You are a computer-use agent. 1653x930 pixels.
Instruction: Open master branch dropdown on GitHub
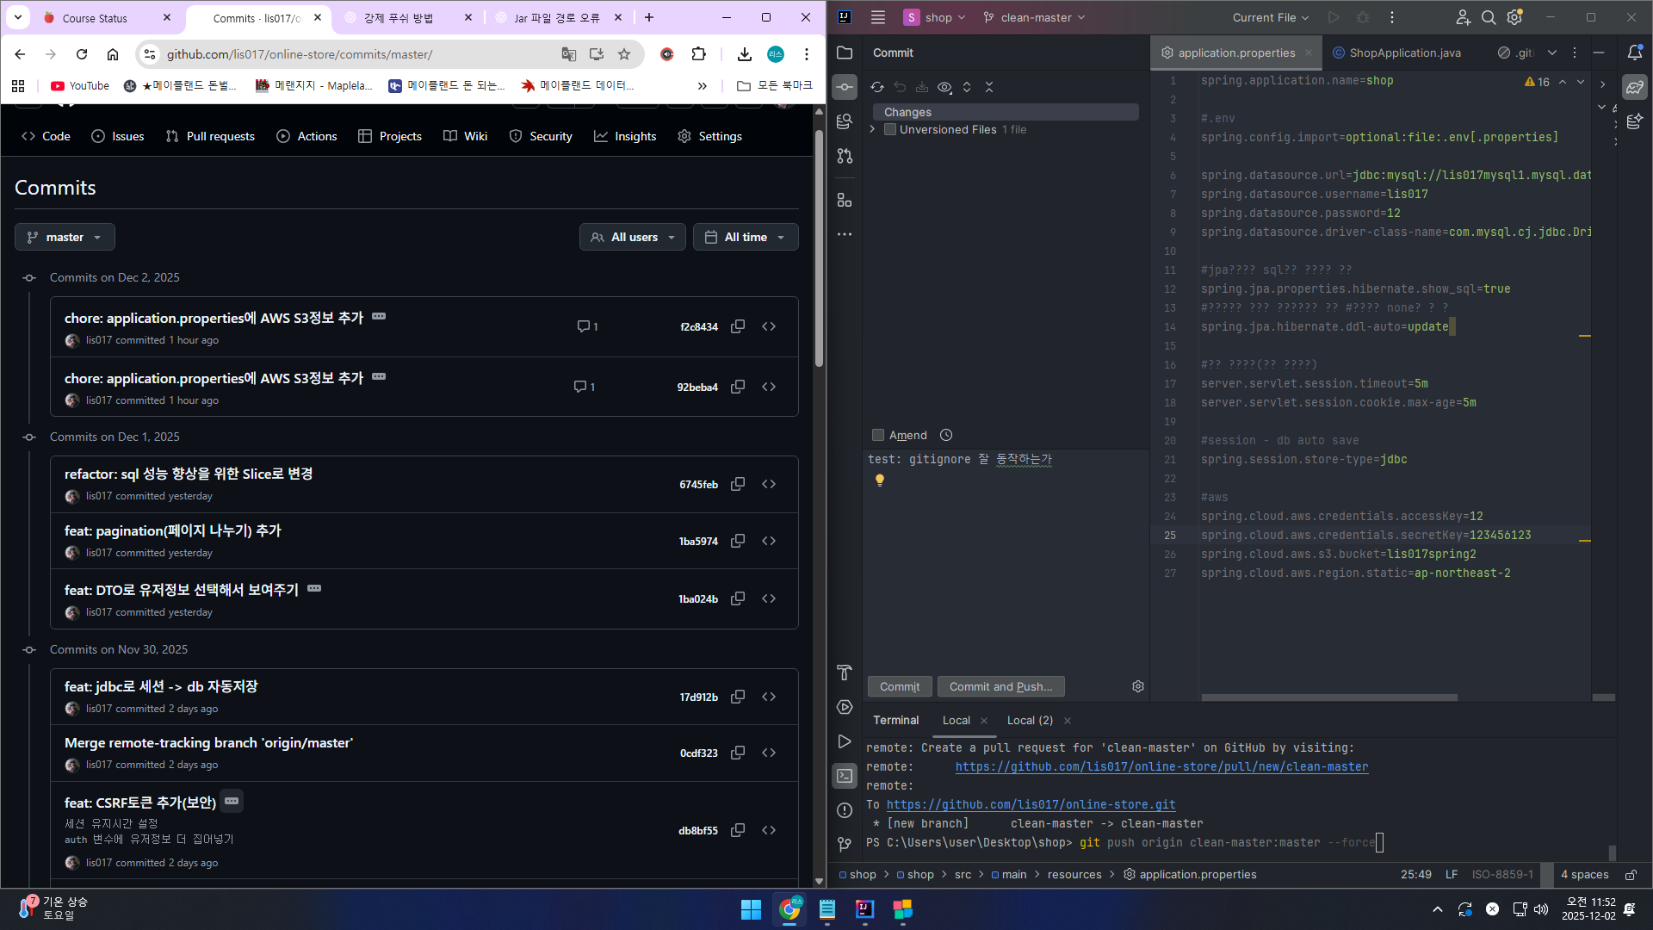[x=65, y=237]
